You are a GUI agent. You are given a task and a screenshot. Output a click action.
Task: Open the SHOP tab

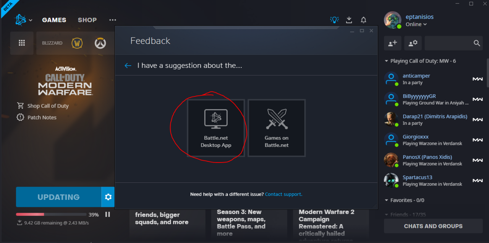(87, 20)
